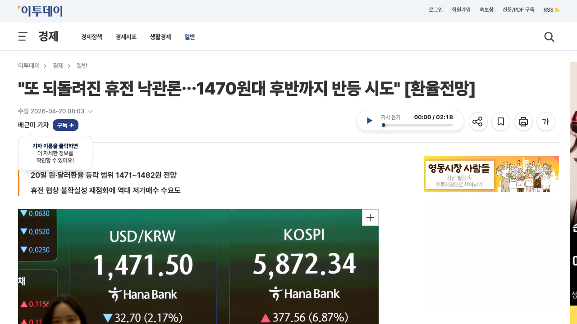The width and height of the screenshot is (577, 324).
Task: Click 일반 in the breadcrumb
Action: [x=82, y=66]
